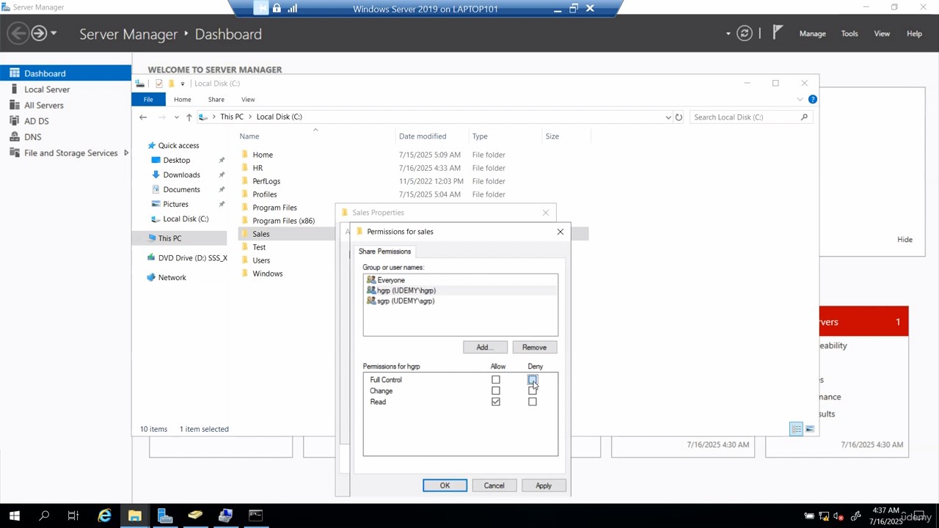This screenshot has width=939, height=528.
Task: Open File tab in Explorer ribbon
Action: pyautogui.click(x=148, y=100)
